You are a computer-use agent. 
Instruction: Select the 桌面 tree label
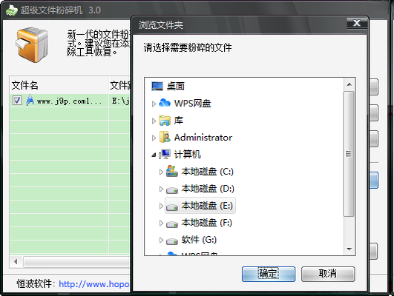(176, 87)
